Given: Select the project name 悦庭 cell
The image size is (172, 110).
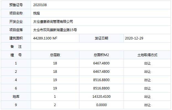Looking at the screenshot, I should click(101, 13).
